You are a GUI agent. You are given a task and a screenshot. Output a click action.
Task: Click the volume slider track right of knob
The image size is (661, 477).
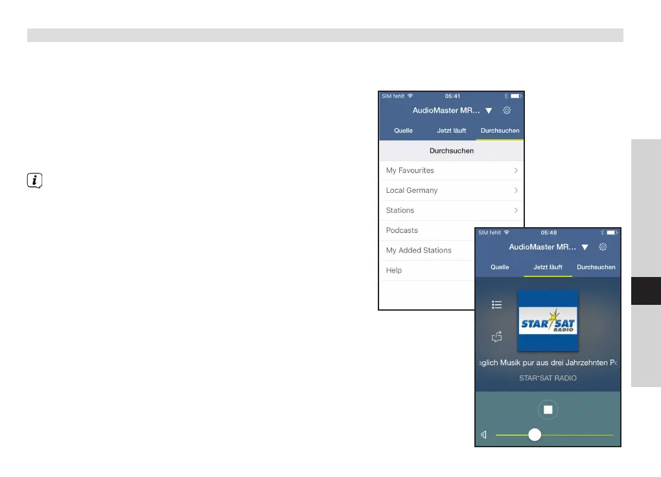pos(577,435)
